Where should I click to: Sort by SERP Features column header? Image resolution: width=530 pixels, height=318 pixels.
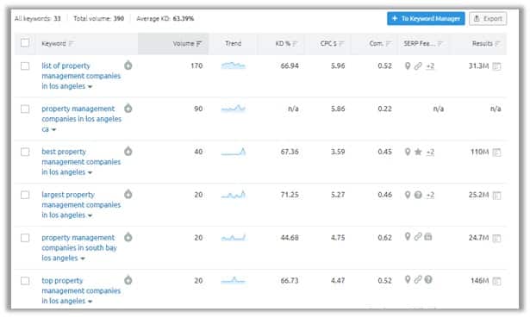pos(423,44)
